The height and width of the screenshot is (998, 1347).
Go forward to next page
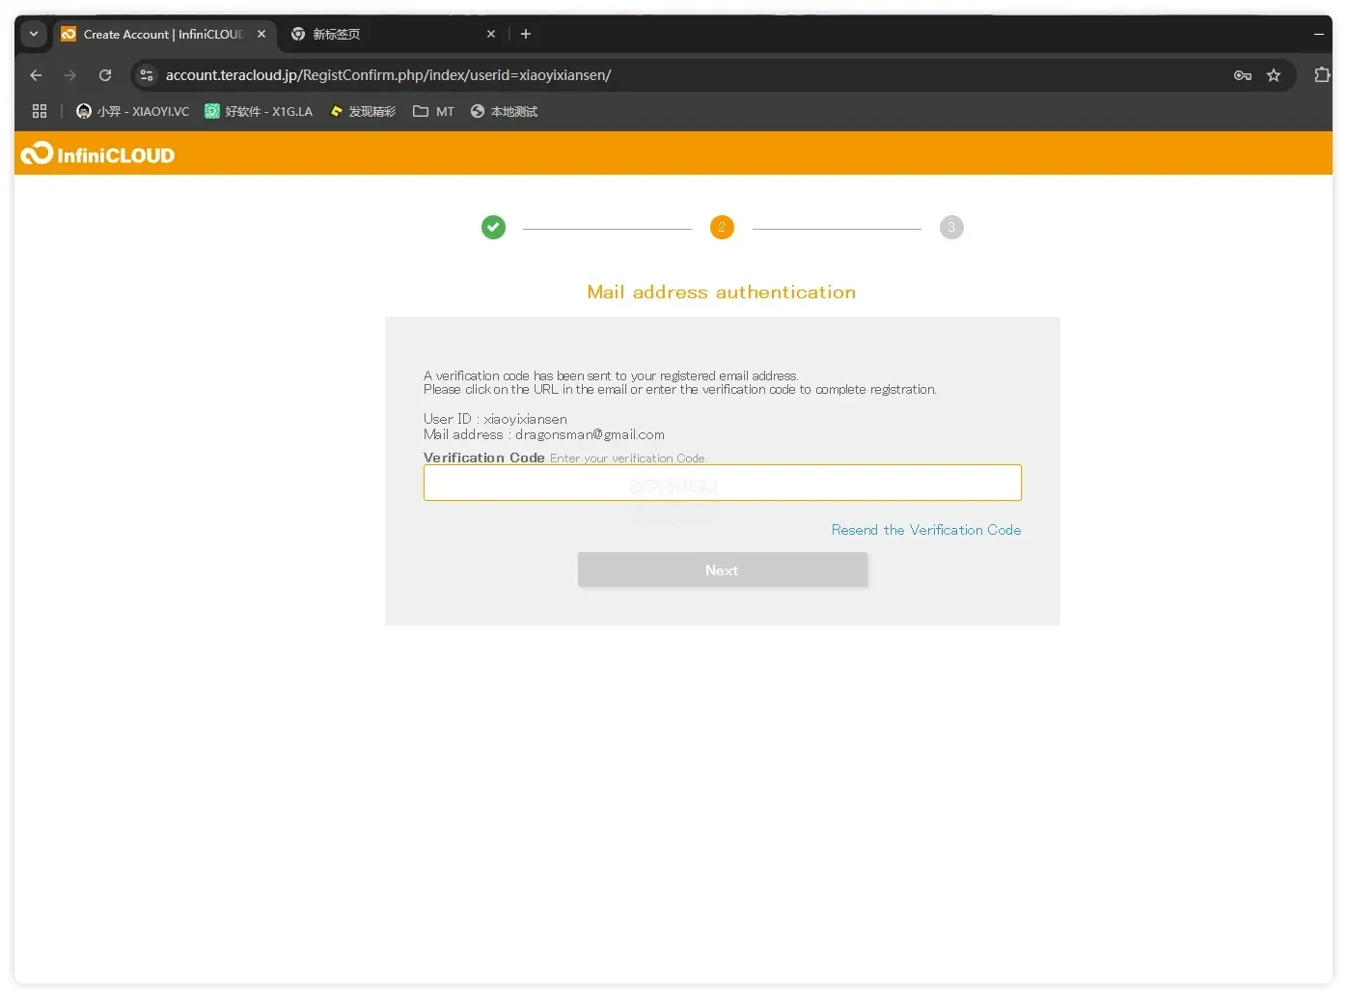tap(70, 75)
